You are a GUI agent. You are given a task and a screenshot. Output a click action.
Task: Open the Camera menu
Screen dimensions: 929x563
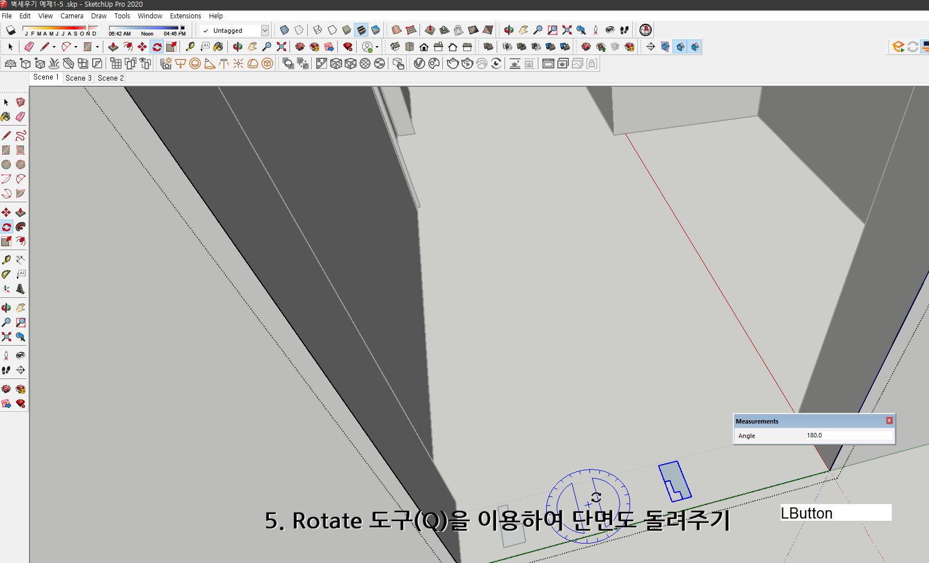pyautogui.click(x=72, y=16)
